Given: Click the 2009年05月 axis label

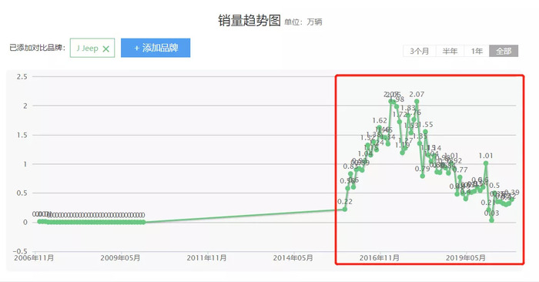Looking at the screenshot, I should [x=120, y=258].
